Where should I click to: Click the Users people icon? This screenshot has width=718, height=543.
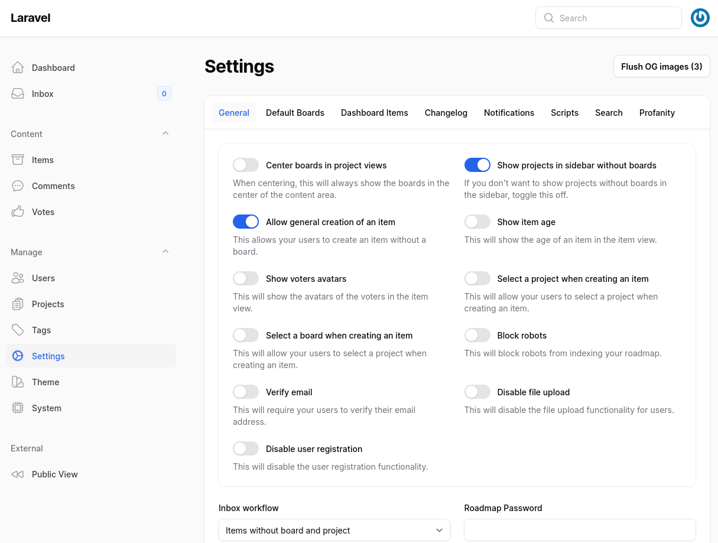18,278
